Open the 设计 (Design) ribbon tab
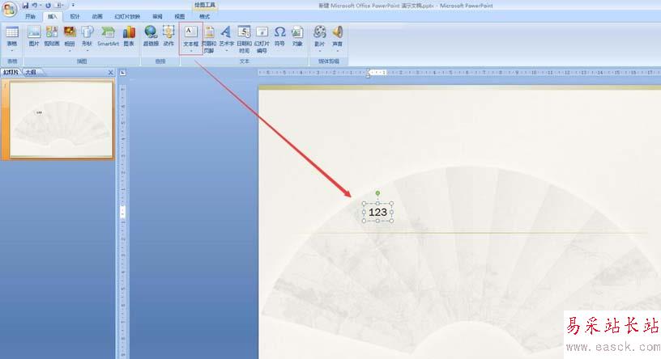The image size is (661, 359). (75, 16)
